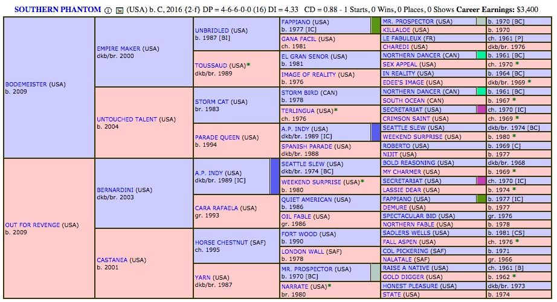Viewport: 557px width, 302px height.
Task: Open info icon beside Southern Phantom
Action: click(x=108, y=10)
